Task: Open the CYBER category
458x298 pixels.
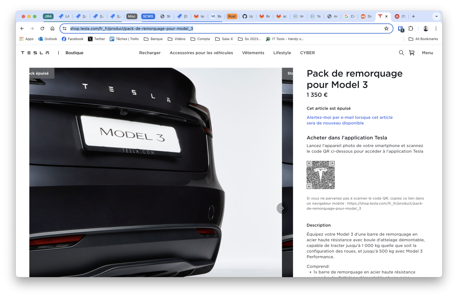Action: [307, 53]
